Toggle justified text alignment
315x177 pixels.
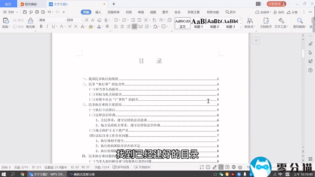coord(135,27)
